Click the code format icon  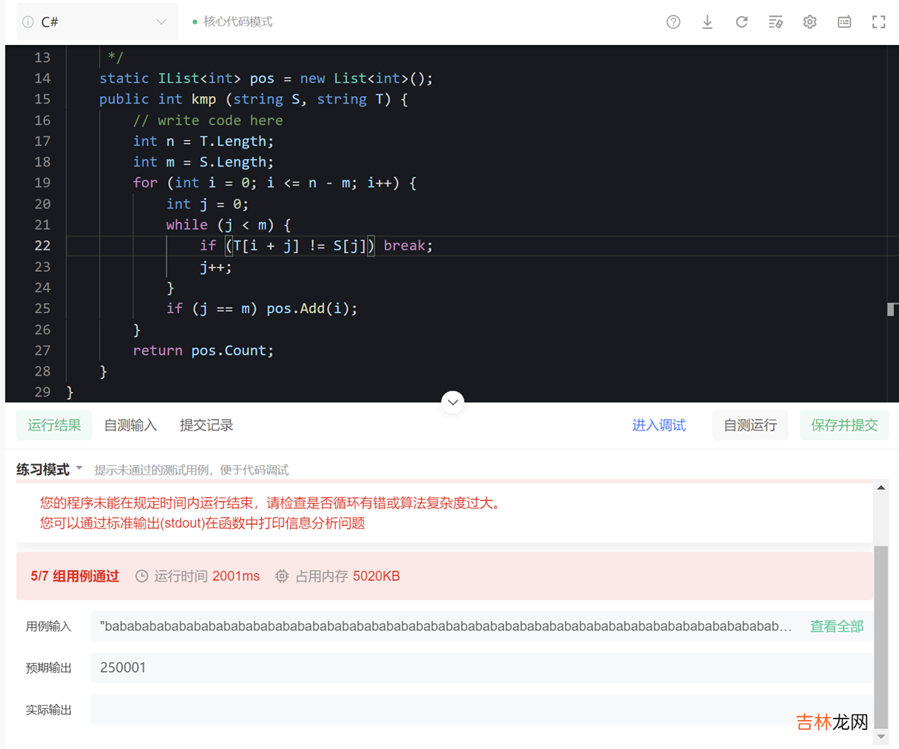(776, 22)
